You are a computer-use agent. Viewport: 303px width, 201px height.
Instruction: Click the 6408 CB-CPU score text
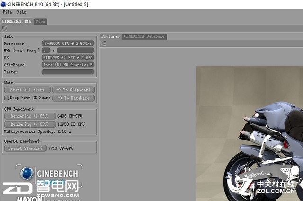pyautogui.click(x=70, y=116)
